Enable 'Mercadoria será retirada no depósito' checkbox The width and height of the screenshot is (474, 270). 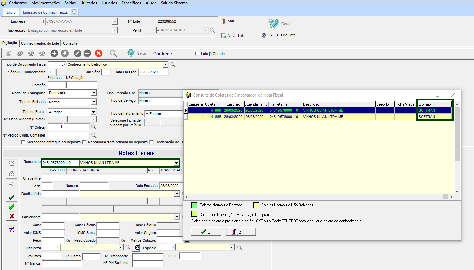(x=84, y=142)
